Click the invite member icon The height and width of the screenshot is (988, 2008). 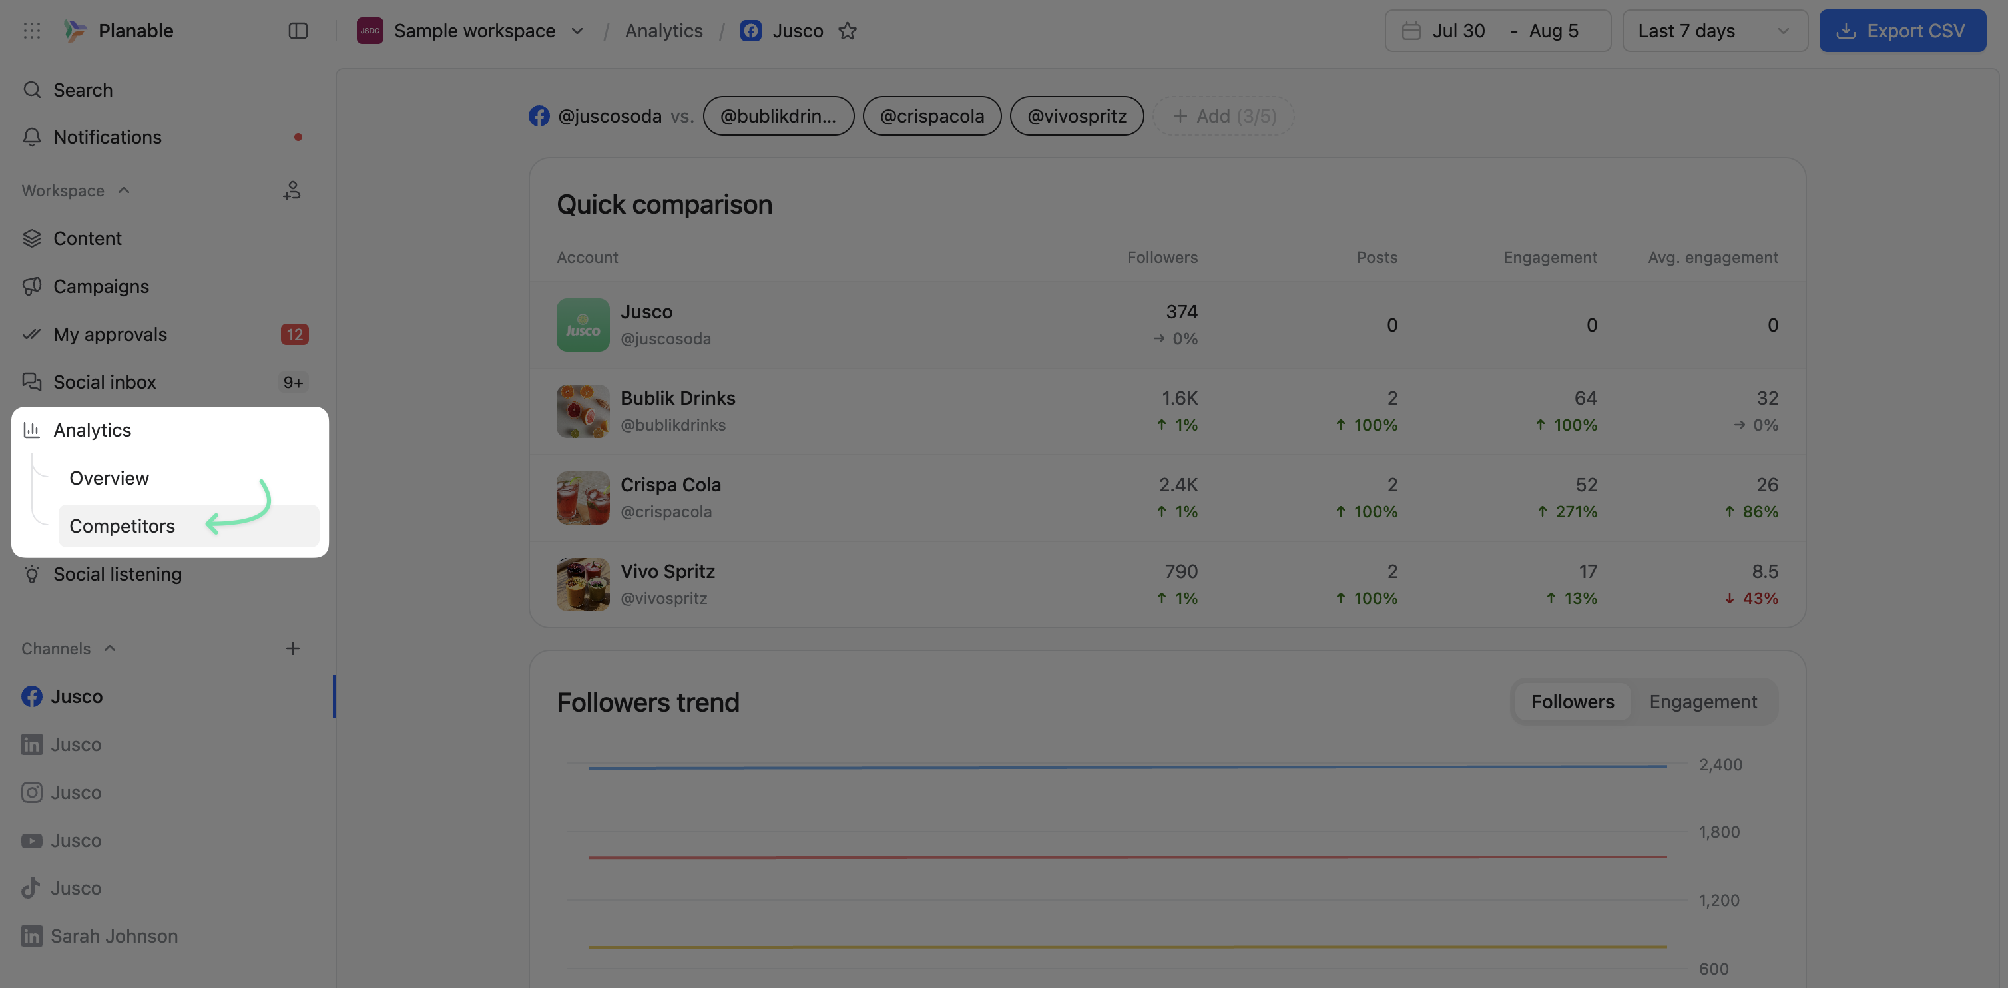tap(292, 190)
